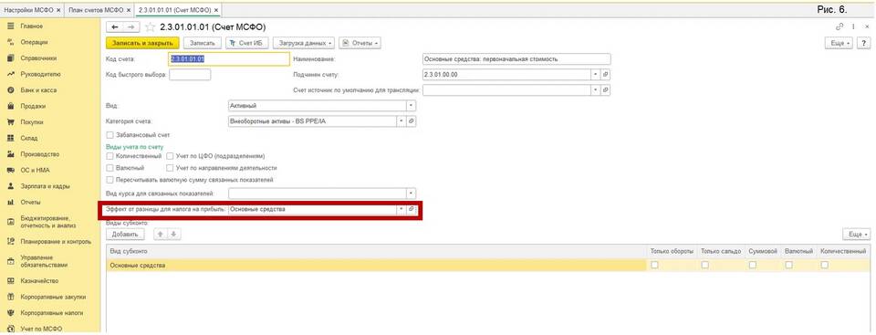Expand the Отчеты toolbar dropdown
The height and width of the screenshot is (335, 876).
[360, 43]
